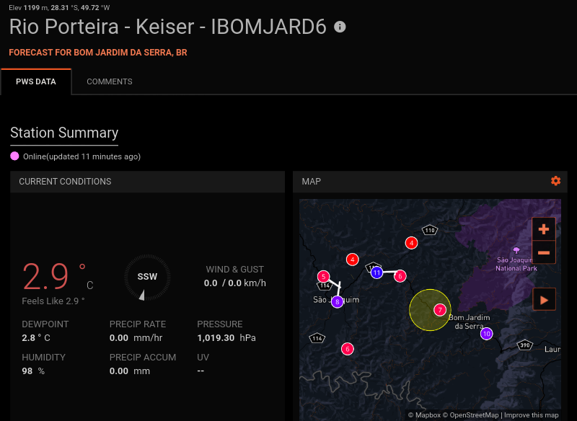Open forecast for Bom Jardim da Serra
This screenshot has width=577, height=421.
(98, 53)
